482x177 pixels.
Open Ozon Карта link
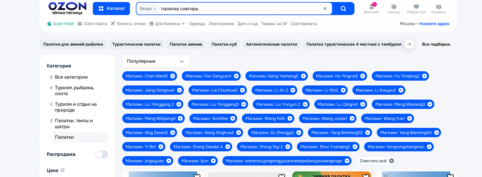click(x=92, y=23)
